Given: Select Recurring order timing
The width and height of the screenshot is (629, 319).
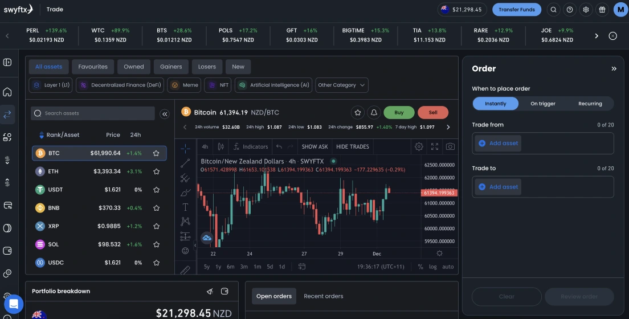Looking at the screenshot, I should point(590,104).
